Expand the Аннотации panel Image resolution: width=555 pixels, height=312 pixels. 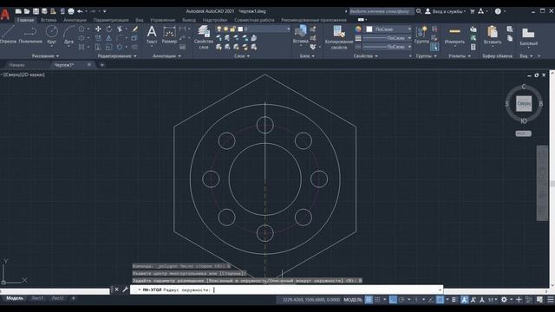click(166, 55)
